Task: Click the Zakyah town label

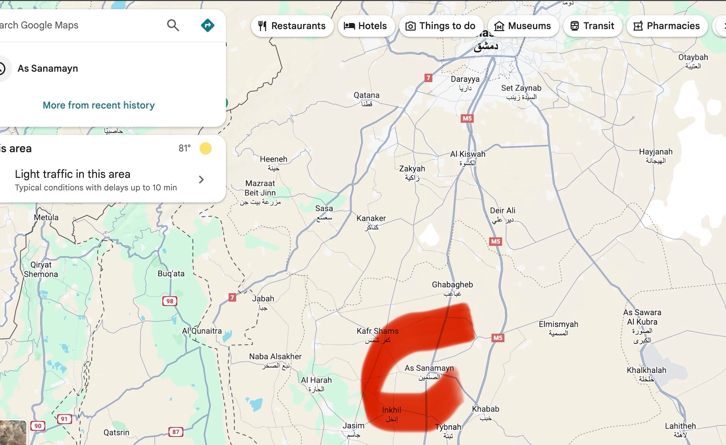Action: coord(412,173)
